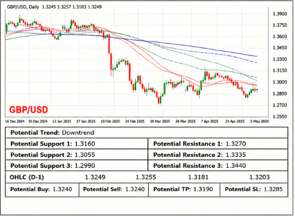
Task: Select the 1.3450 price axis label
Action: pyautogui.click(x=280, y=48)
